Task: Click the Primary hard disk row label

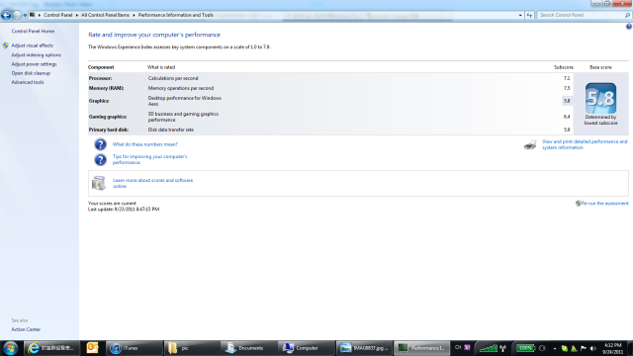Action: (x=109, y=130)
